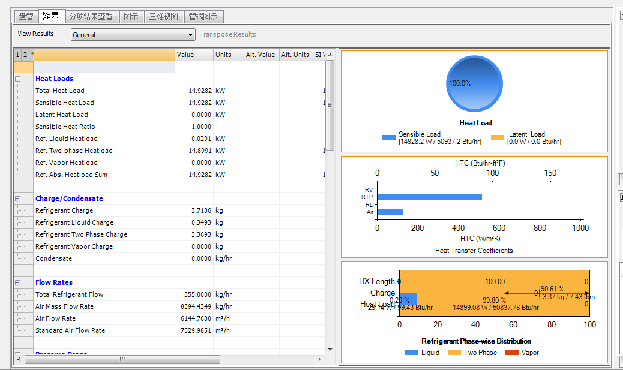This screenshot has width=623, height=370.
Task: Open the 分项结果查看 tab
Action: 91,17
